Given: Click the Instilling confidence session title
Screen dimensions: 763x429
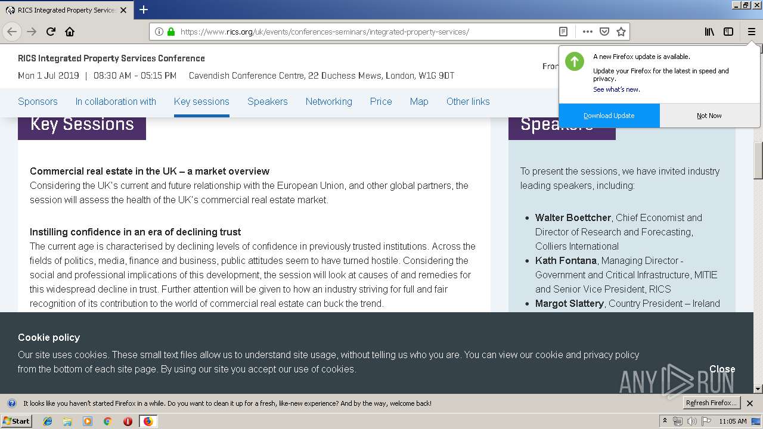Looking at the screenshot, I should (x=135, y=232).
